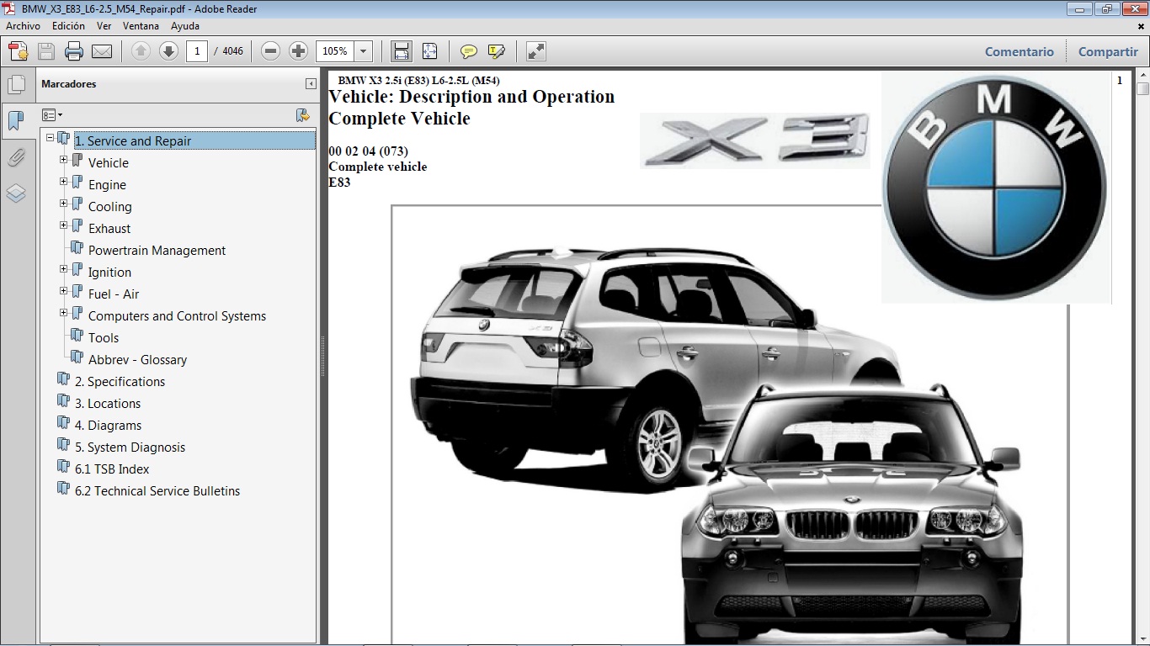This screenshot has height=646, width=1150.
Task: Open the zoom level dropdown
Action: click(x=361, y=50)
